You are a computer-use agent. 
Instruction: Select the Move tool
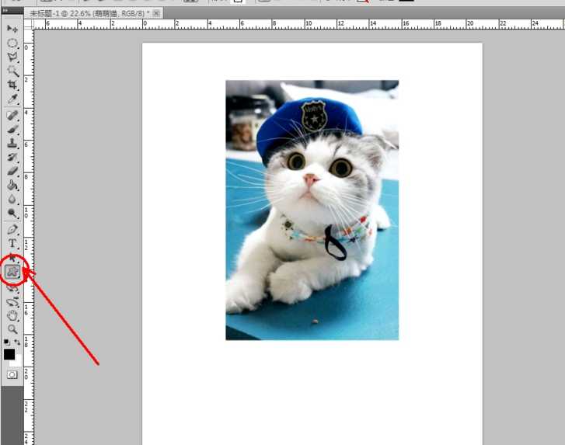pyautogui.click(x=12, y=29)
